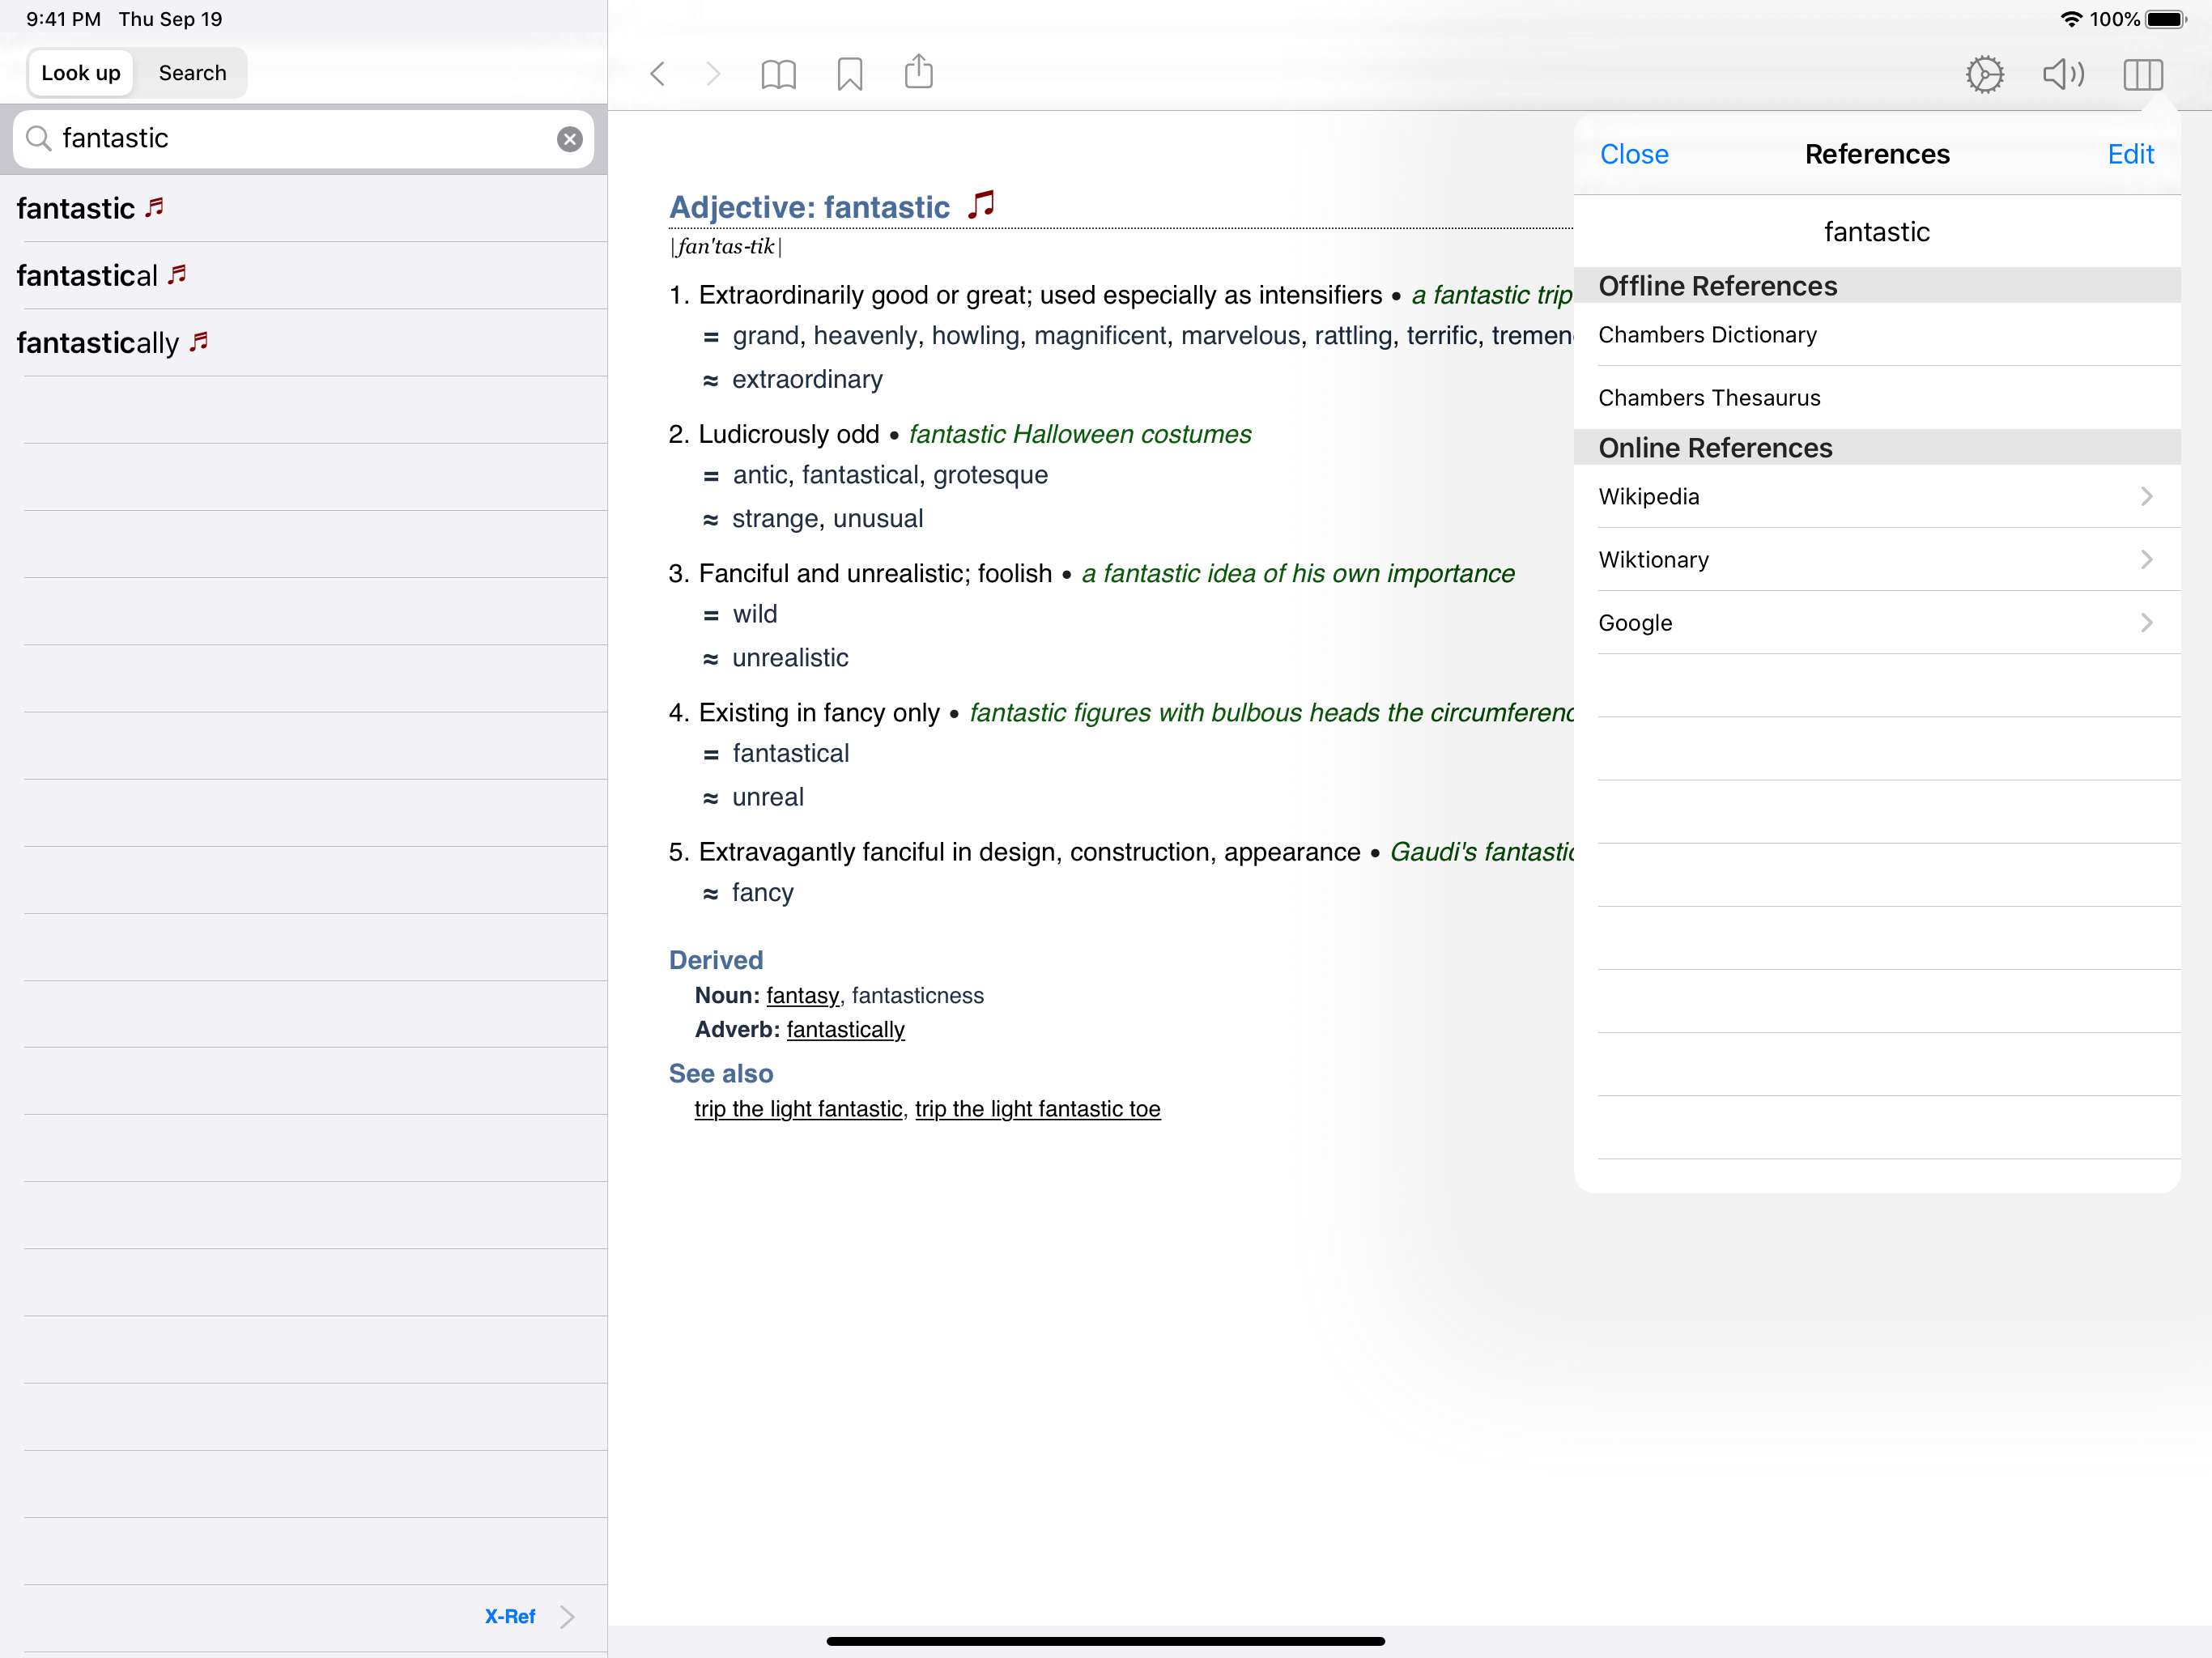Switch to Search mode
Viewport: 2212px width, 1658px height.
(x=192, y=73)
